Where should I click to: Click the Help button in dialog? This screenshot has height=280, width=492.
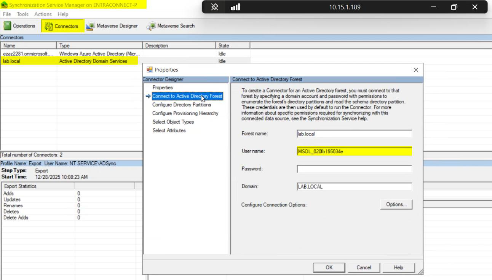pos(399,267)
